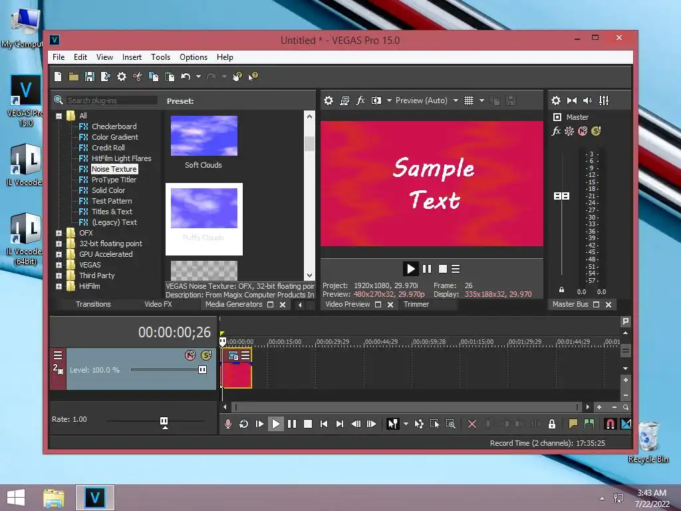Collapse the All plug-ins folder
681x511 pixels.
pos(59,116)
